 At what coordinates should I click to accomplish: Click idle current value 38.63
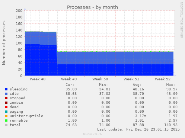pos(71,94)
